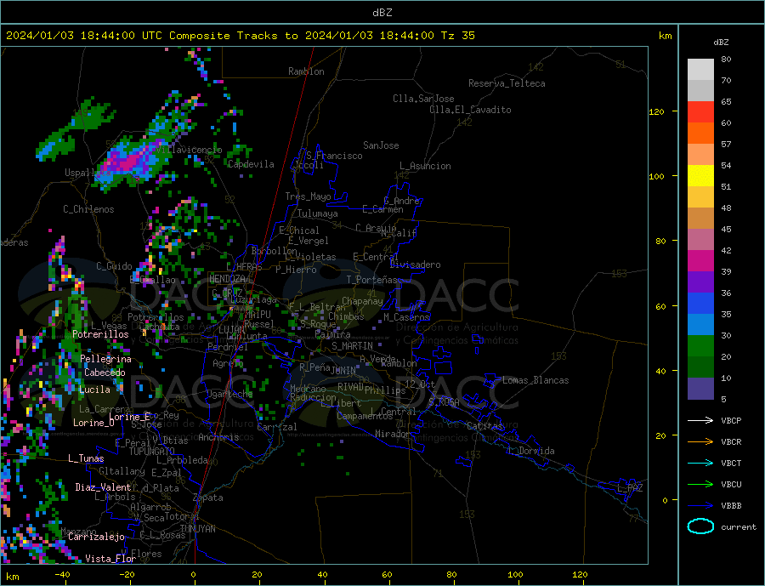Click the pink 'Diaz_Valent' label
This screenshot has height=586, width=765.
pos(103,487)
